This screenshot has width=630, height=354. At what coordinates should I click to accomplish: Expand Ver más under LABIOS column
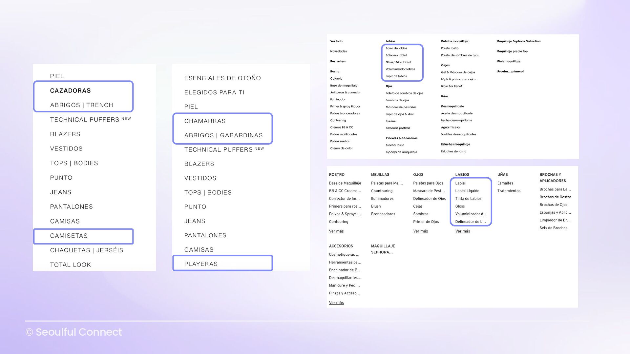(x=462, y=231)
